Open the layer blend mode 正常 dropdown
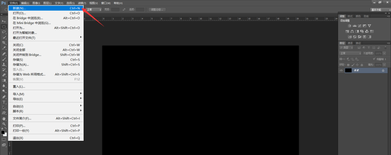This screenshot has height=155, width=391. (350, 53)
